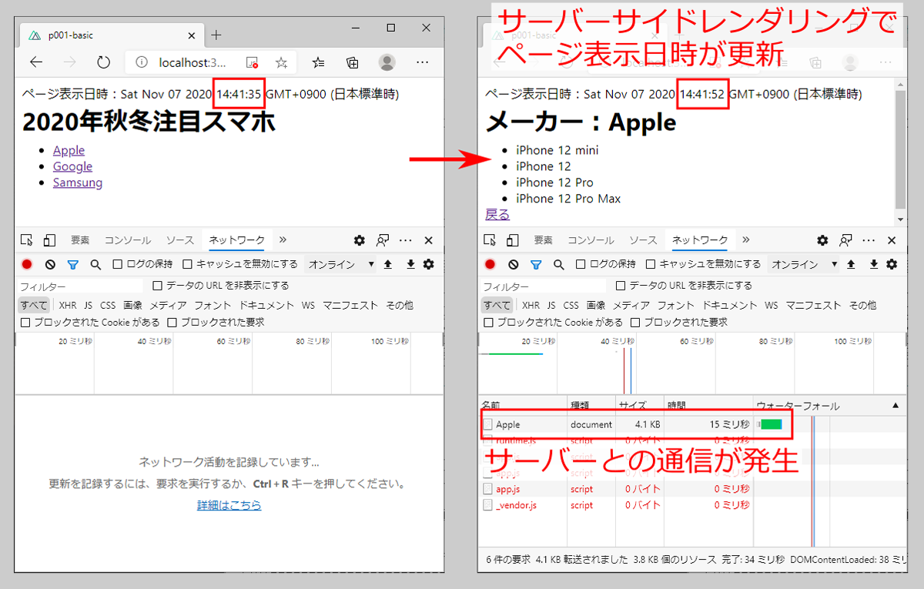924x589 pixels.
Task: Close DevTools in the left window
Action: coord(429,240)
